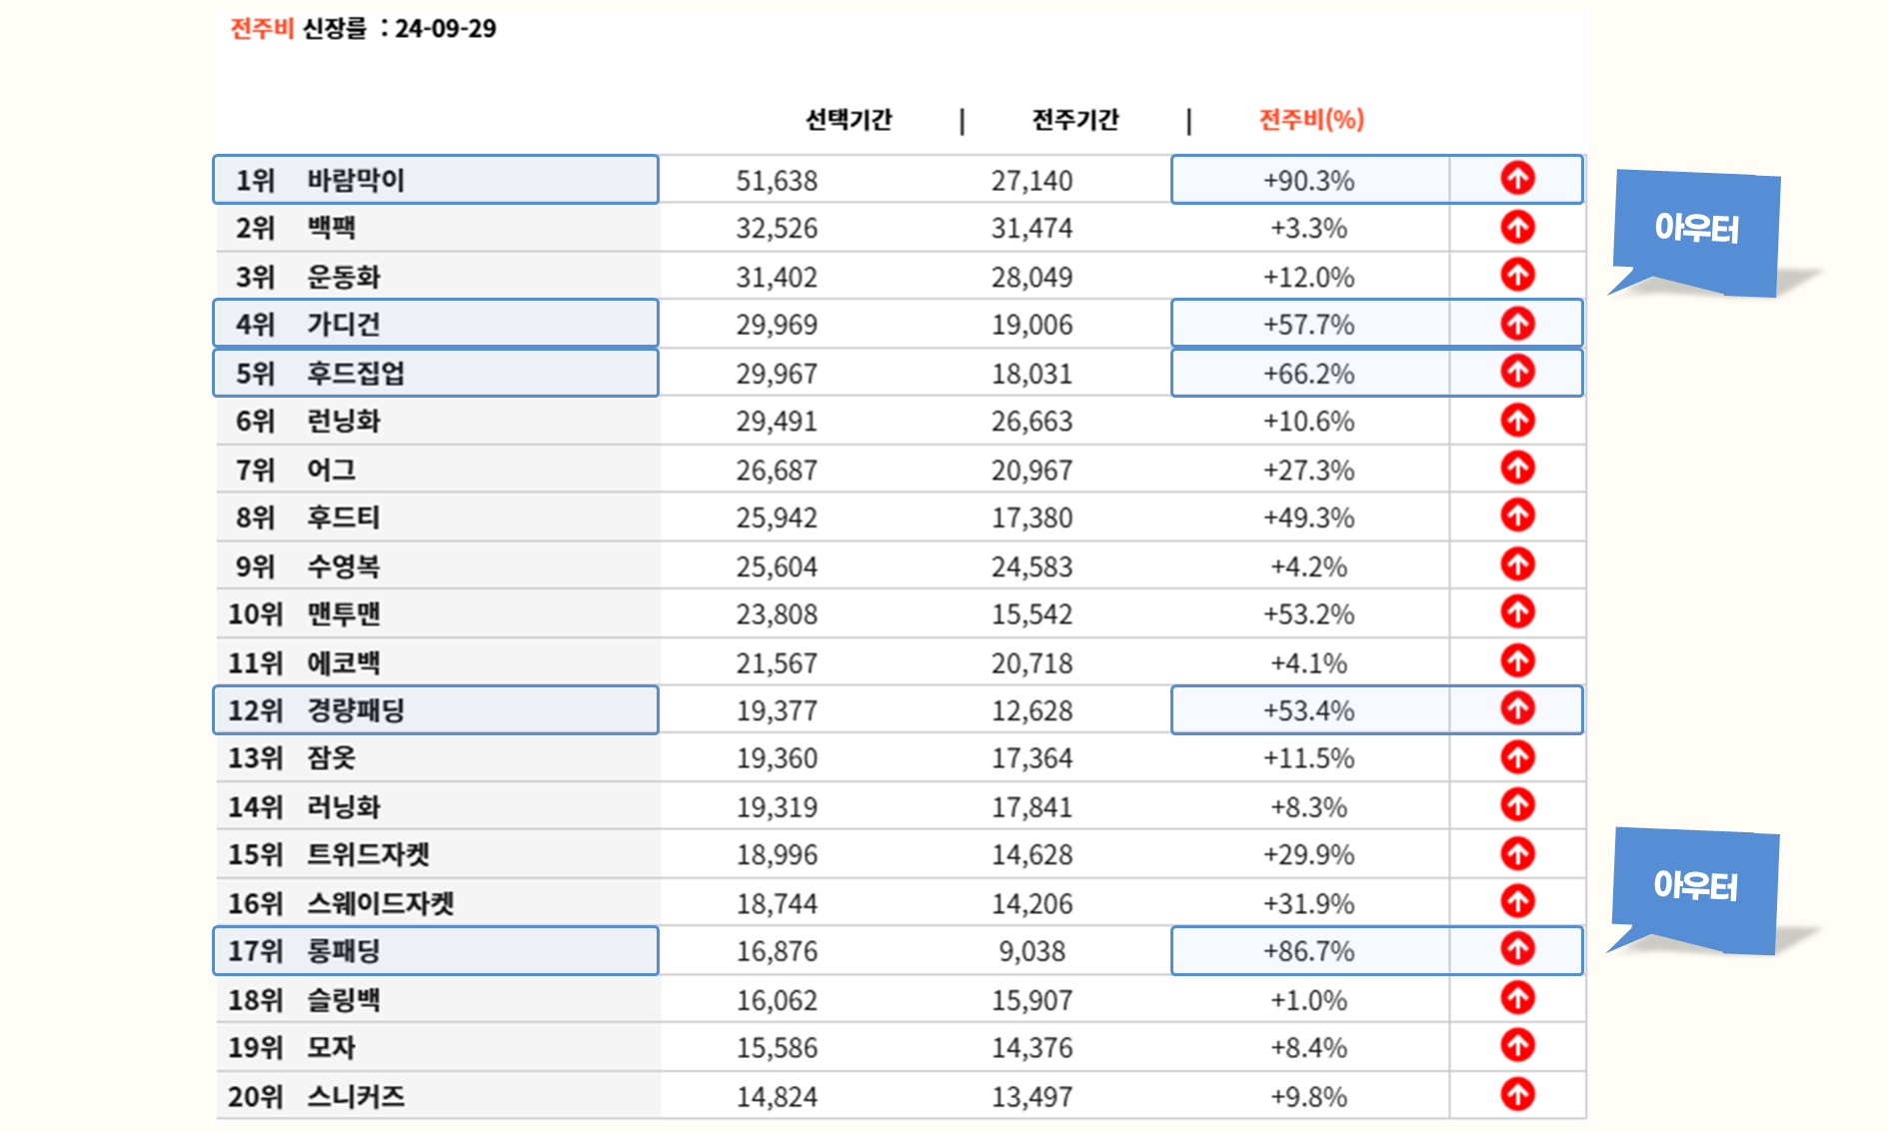Click the red up arrow in 백팩 row

tap(1517, 228)
